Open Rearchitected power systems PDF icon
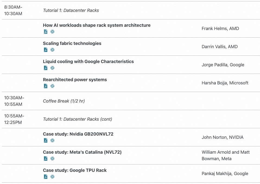 coord(46,86)
